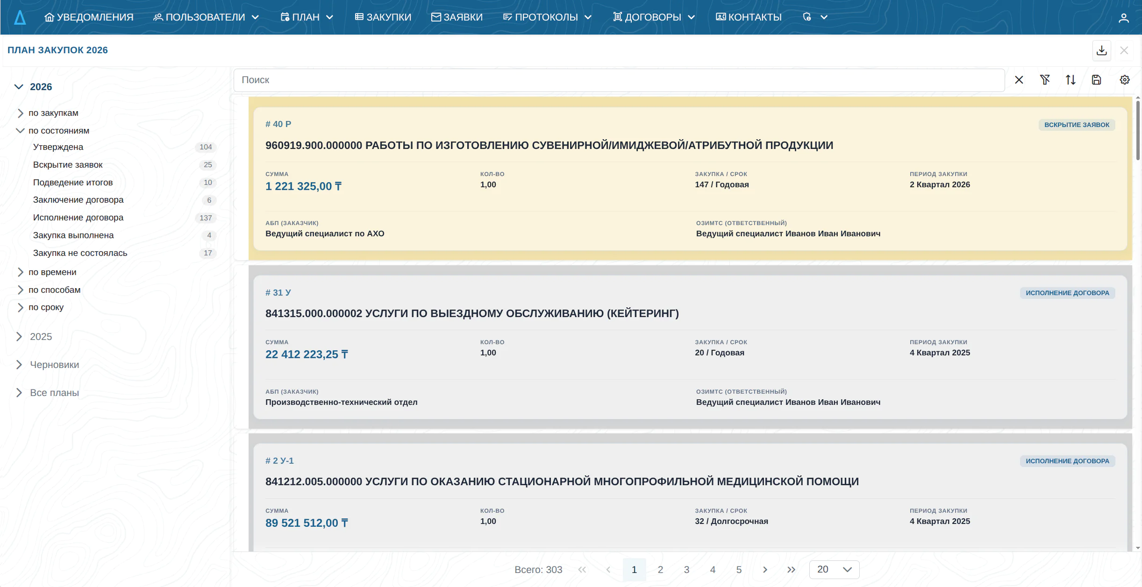The height and width of the screenshot is (587, 1142).
Task: Go to next page arrow
Action: coord(765,570)
